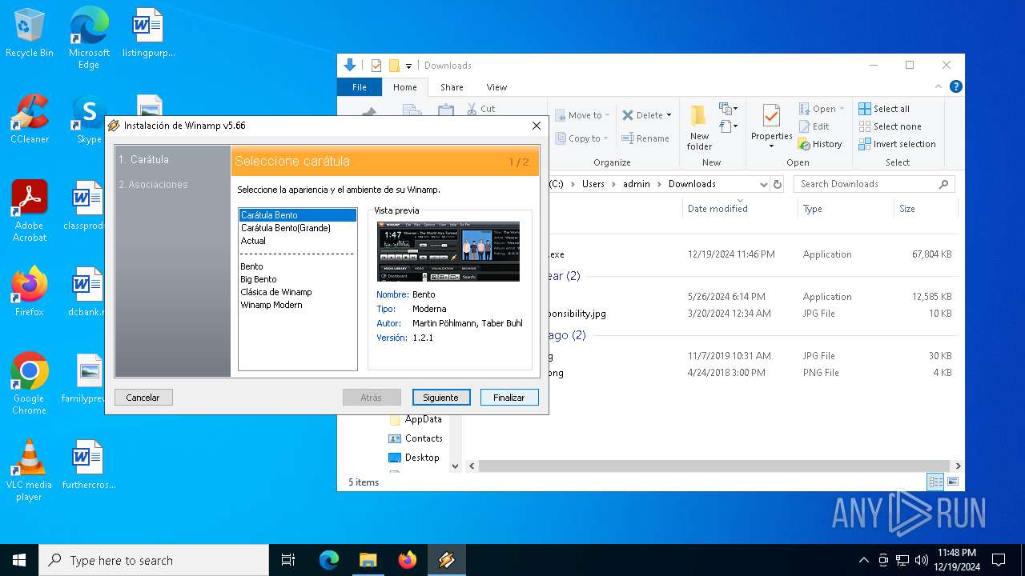Click Edit in Explorer Open group
The height and width of the screenshot is (576, 1025).
pos(814,126)
